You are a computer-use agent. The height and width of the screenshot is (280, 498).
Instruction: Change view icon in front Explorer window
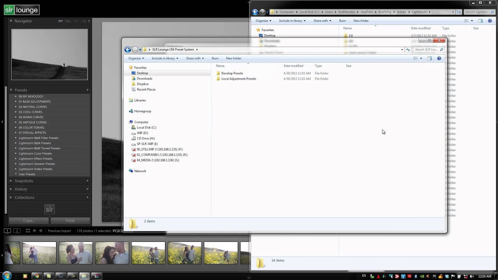point(416,58)
